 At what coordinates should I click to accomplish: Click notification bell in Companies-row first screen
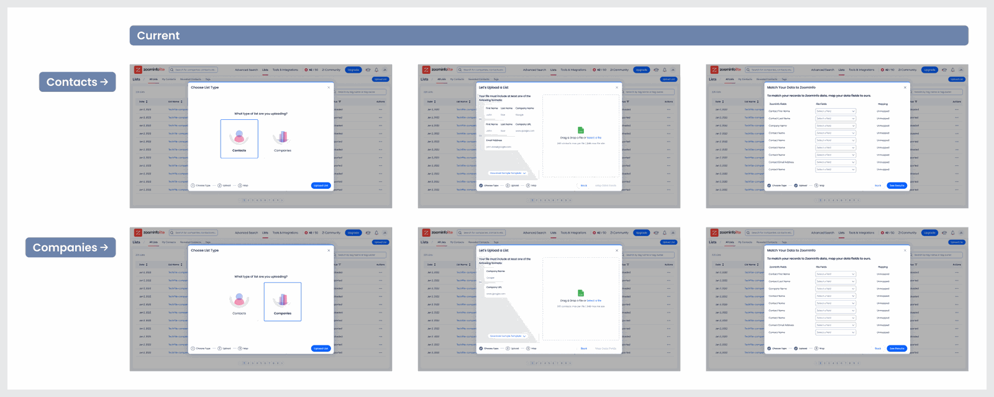(376, 233)
